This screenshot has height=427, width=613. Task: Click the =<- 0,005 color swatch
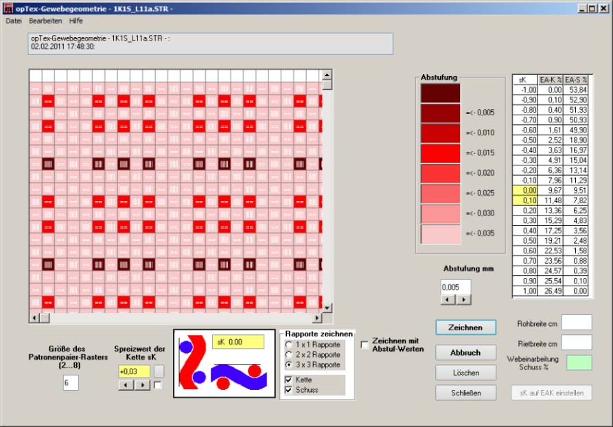pyautogui.click(x=441, y=113)
